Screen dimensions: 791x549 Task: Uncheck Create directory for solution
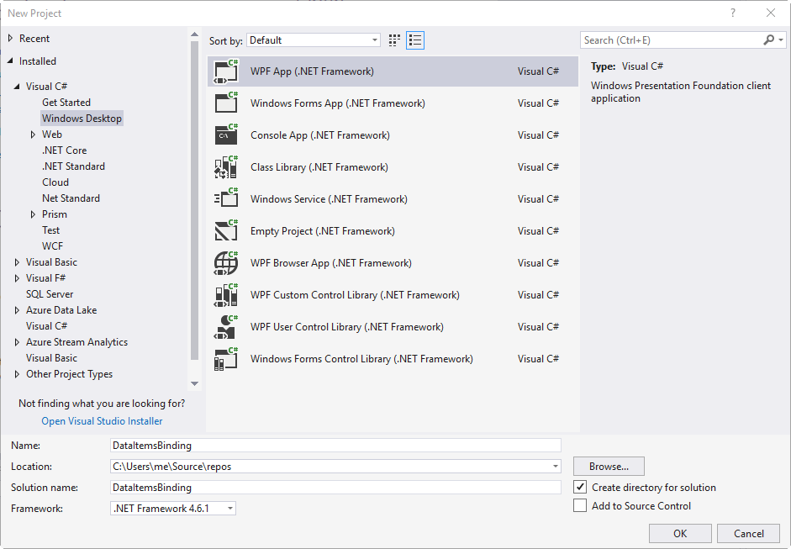(579, 486)
